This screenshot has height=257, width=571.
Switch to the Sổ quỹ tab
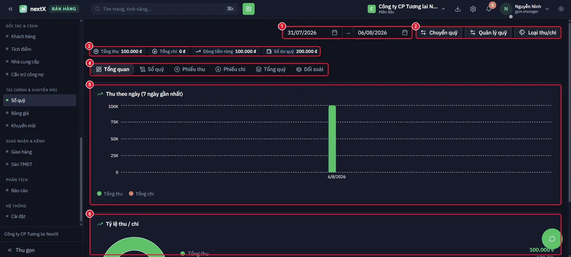point(152,69)
